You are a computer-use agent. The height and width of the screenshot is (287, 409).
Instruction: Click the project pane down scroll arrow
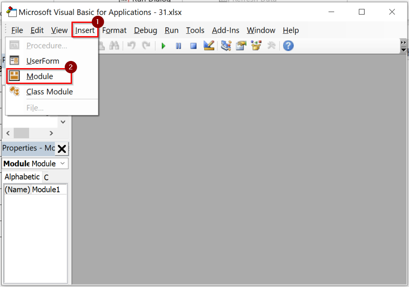[x=63, y=122]
